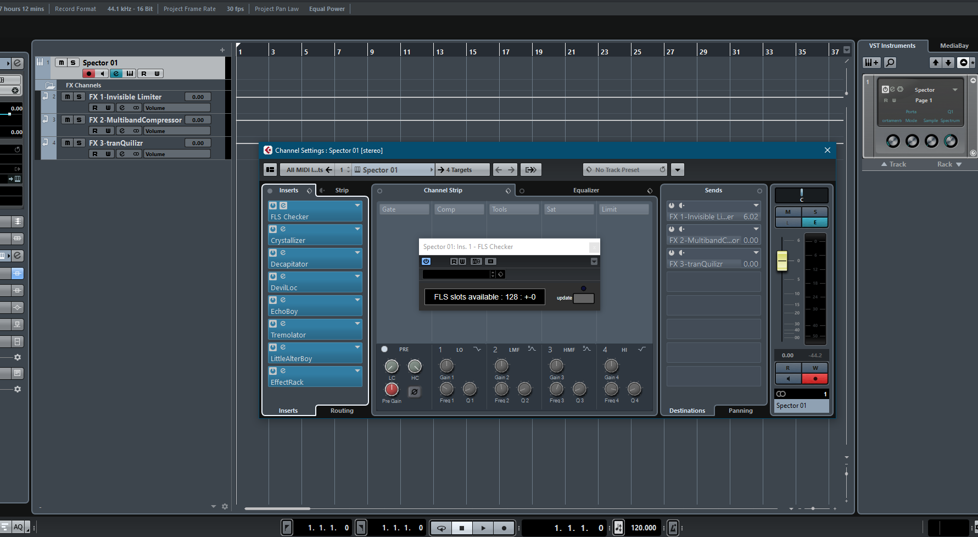Toggle the EQ PRE section on/off circle

coord(384,349)
